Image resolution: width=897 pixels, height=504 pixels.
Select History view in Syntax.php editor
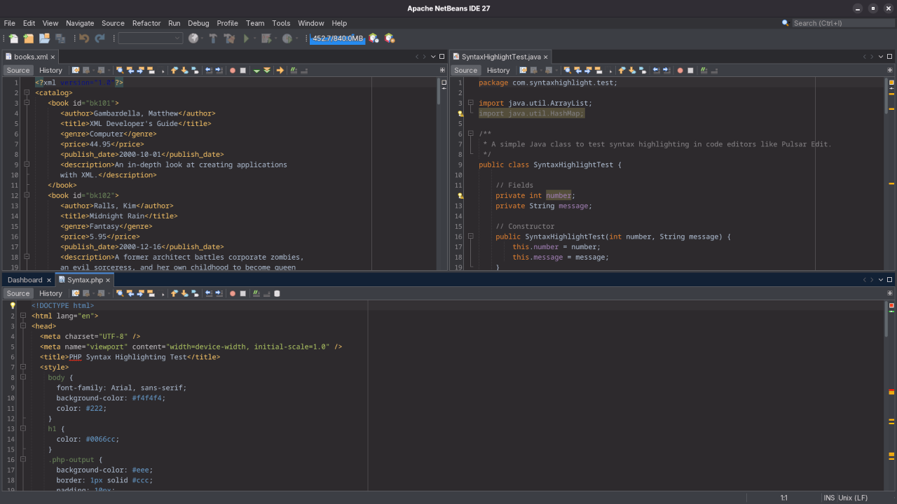click(x=50, y=293)
